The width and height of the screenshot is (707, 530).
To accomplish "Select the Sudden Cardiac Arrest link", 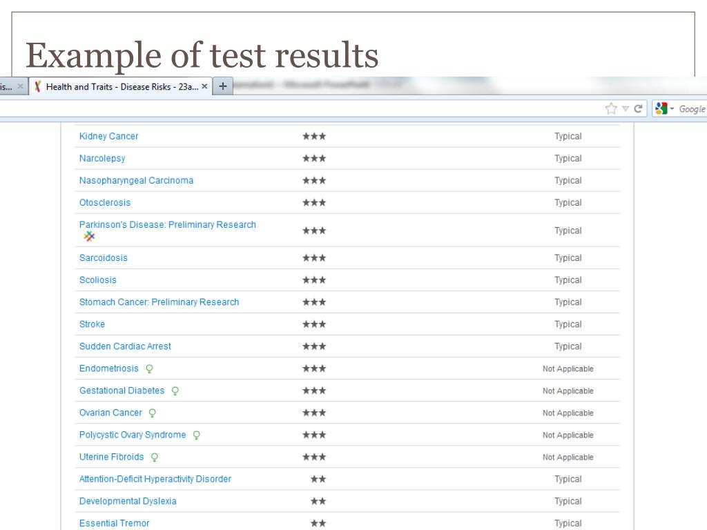I will (125, 346).
